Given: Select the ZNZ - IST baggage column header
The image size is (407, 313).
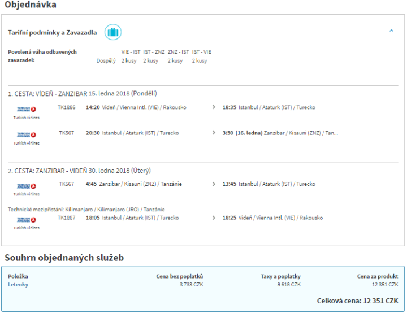Looking at the screenshot, I should [178, 52].
